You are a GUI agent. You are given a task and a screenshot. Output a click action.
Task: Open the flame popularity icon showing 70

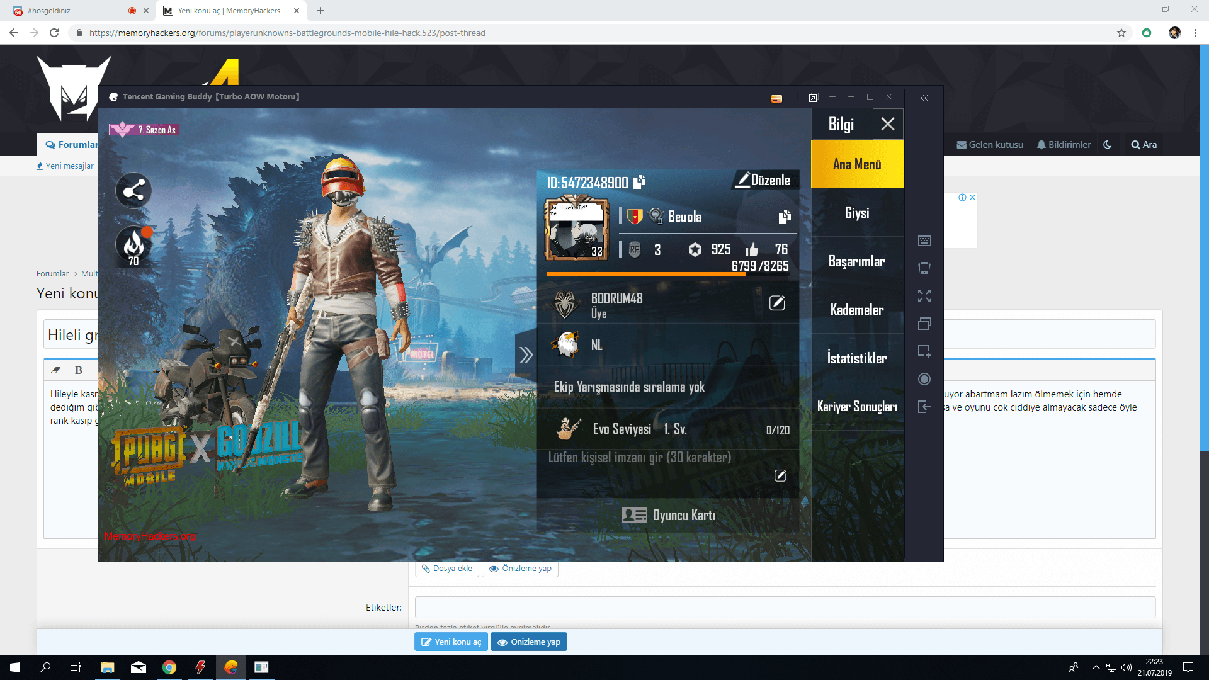tap(133, 246)
